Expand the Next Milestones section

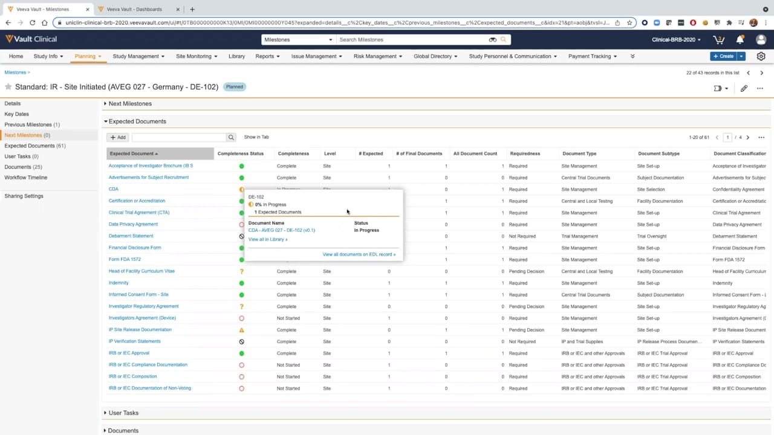(105, 104)
